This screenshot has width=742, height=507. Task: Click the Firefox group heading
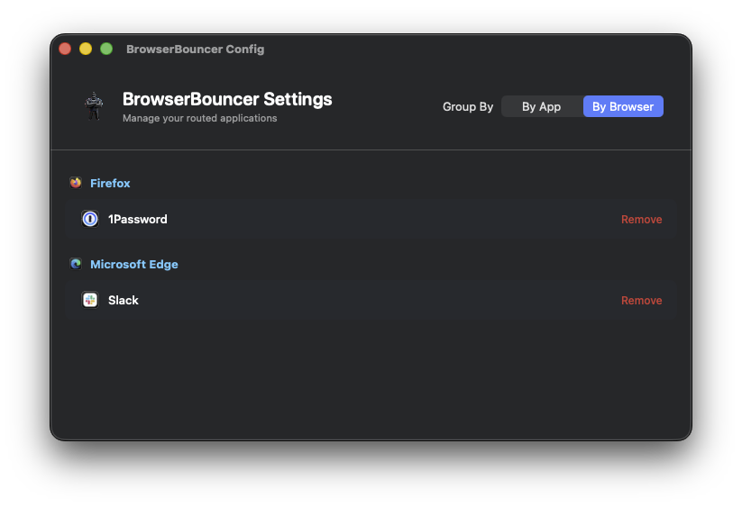[x=110, y=184]
